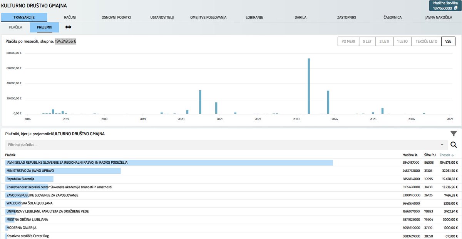Switch to the LOBIRANJE tab
Screen dimensions: 462x239
(254, 17)
